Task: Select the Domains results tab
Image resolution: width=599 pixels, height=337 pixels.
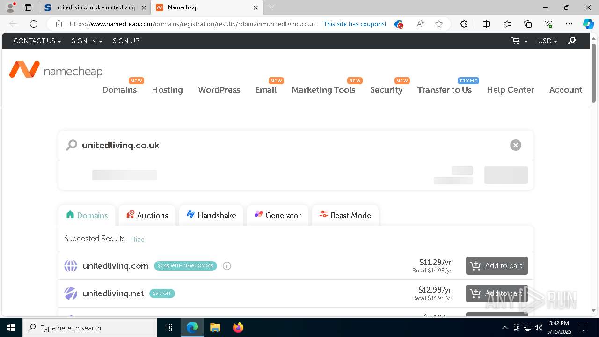Action: 87,215
